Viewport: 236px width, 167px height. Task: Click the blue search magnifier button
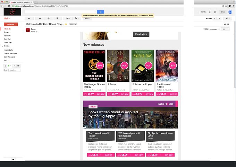point(100,12)
